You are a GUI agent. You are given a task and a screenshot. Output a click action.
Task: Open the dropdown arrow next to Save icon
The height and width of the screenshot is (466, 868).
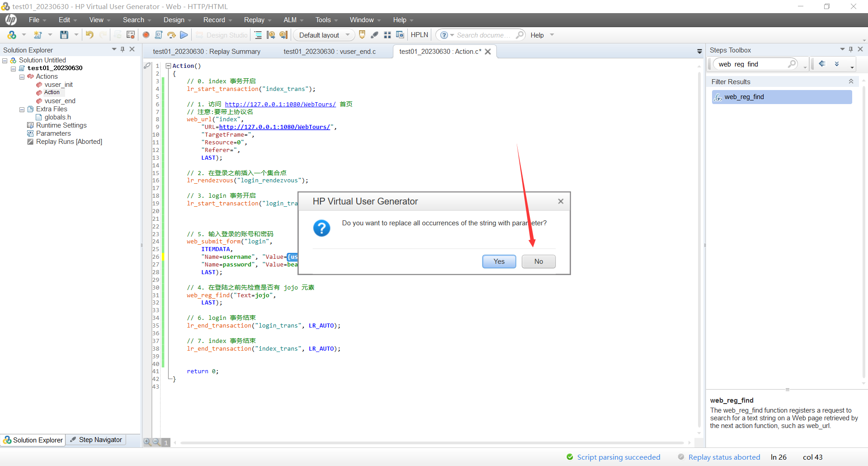click(76, 35)
